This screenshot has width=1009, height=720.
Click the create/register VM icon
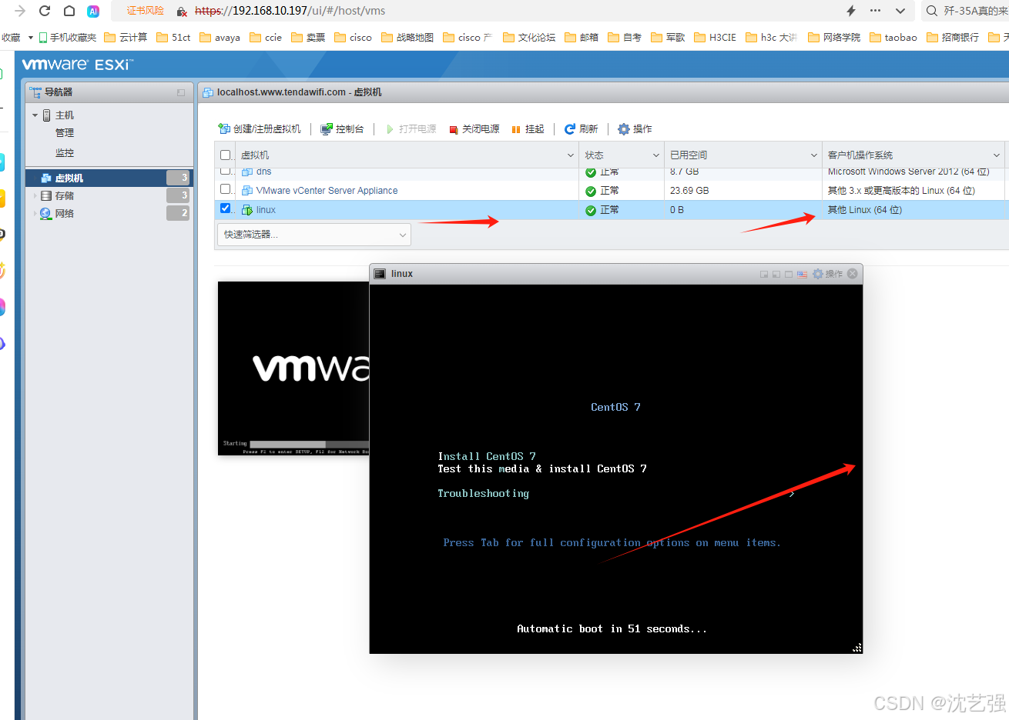[x=224, y=128]
